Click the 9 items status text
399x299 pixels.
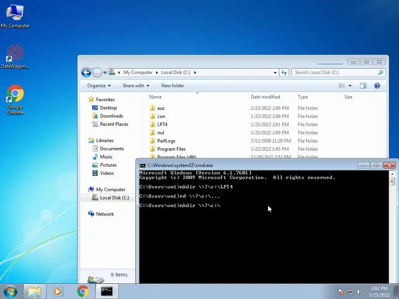pyautogui.click(x=119, y=275)
